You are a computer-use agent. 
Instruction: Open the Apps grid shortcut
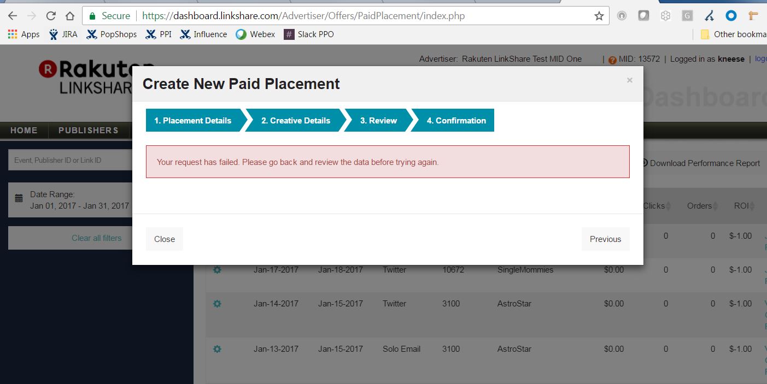(24, 34)
